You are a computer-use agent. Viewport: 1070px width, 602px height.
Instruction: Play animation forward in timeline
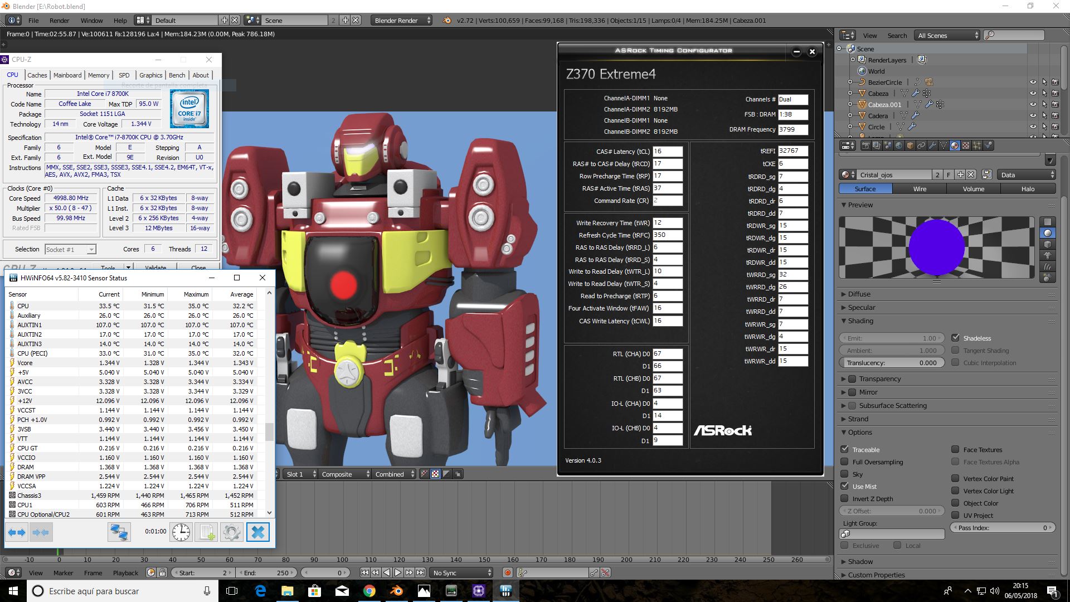398,573
